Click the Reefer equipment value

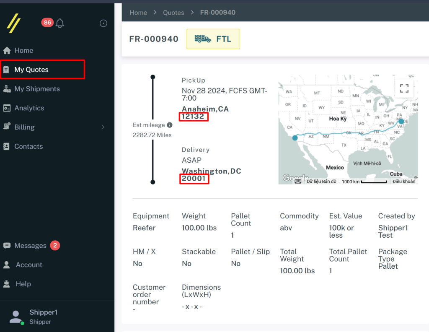coord(144,228)
